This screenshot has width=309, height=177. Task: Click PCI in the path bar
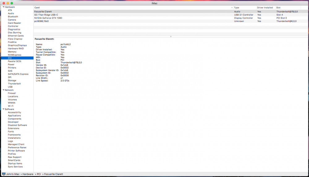tap(39, 174)
